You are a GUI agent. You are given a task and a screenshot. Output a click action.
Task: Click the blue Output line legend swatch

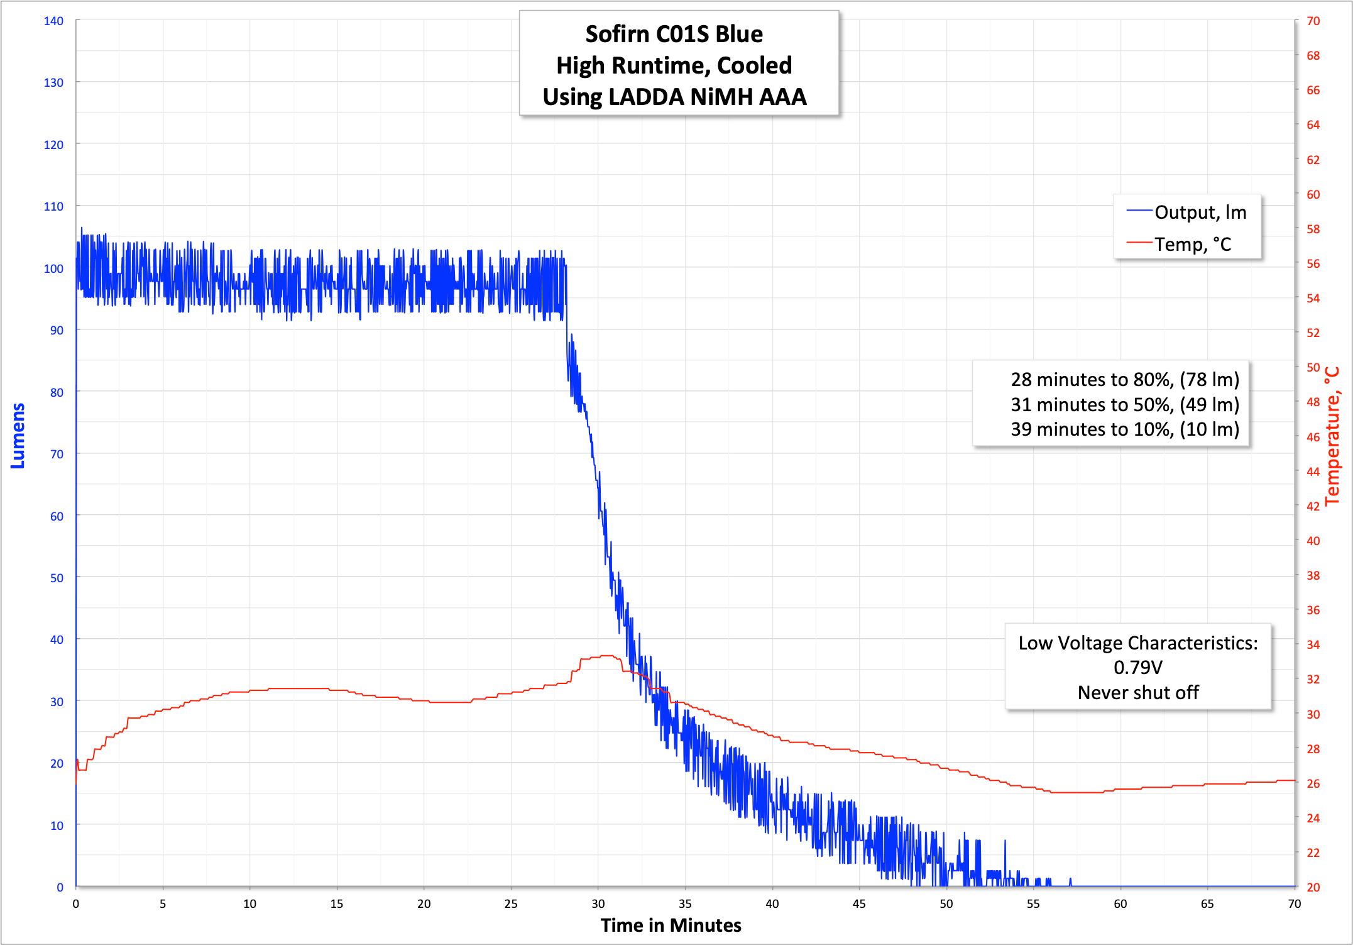(1139, 211)
